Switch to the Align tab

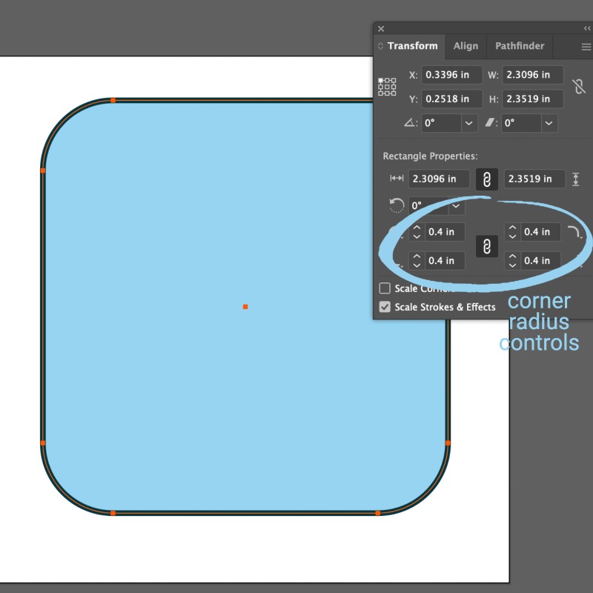[x=466, y=46]
